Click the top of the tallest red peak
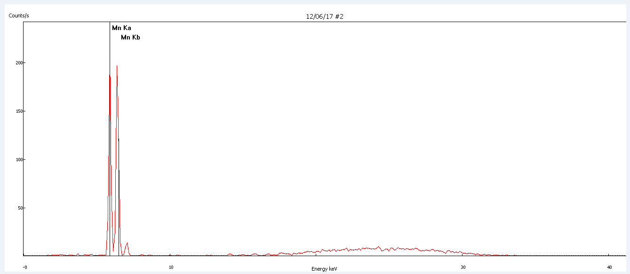This screenshot has height=274, width=630. (x=117, y=66)
